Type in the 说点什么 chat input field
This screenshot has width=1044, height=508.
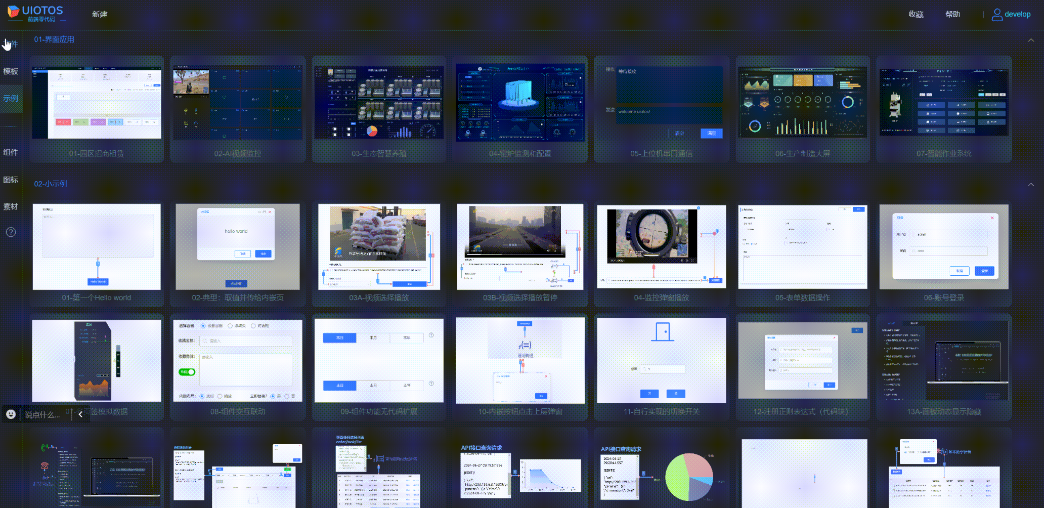(43, 415)
